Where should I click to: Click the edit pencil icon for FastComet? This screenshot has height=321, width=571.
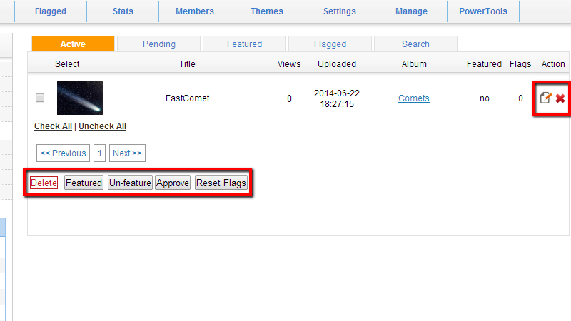click(545, 98)
